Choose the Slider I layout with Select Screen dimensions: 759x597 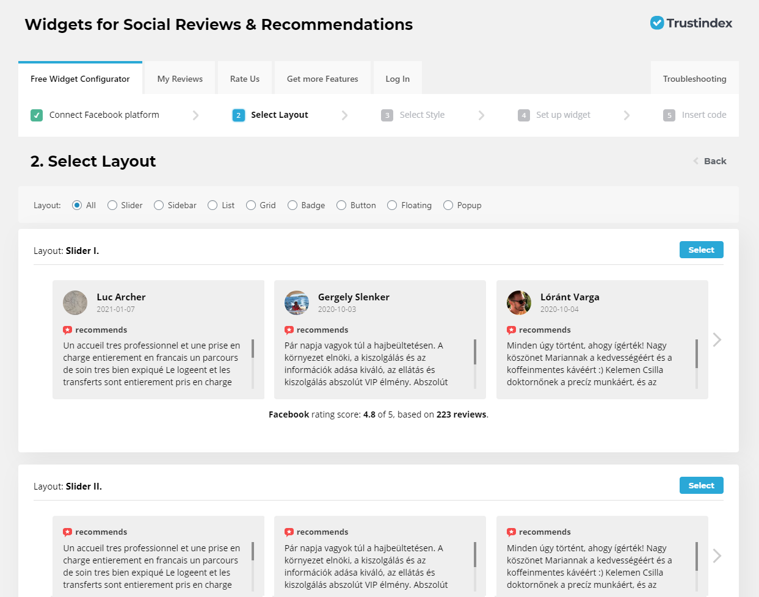[702, 250]
